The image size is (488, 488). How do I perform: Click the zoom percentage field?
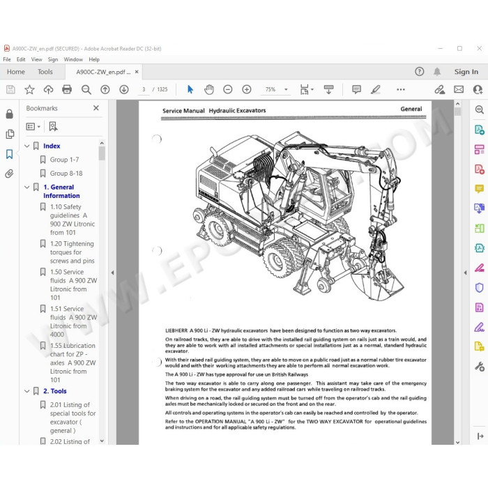tap(270, 90)
